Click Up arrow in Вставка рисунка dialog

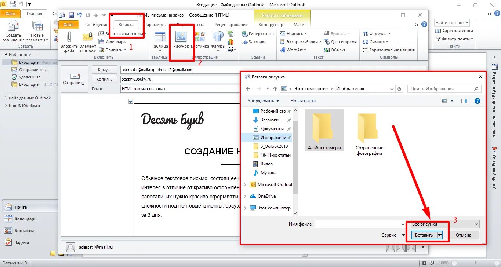(276, 89)
